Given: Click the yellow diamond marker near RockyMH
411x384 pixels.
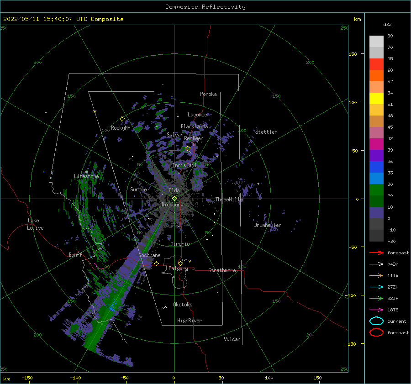Looking at the screenshot, I should point(122,119).
